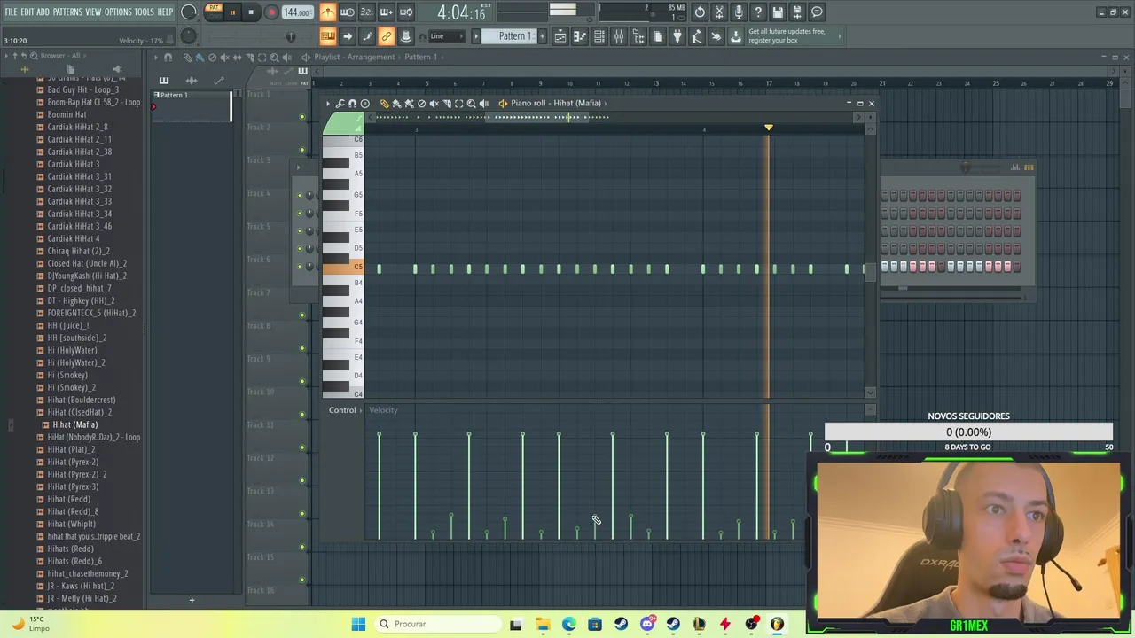
Task: Open the plugin picker plug icon
Action: pos(677,36)
